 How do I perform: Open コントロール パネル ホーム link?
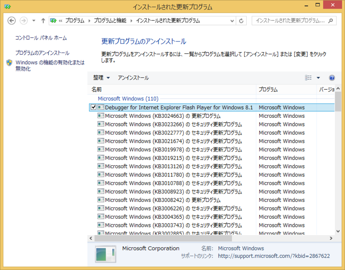[x=41, y=38]
